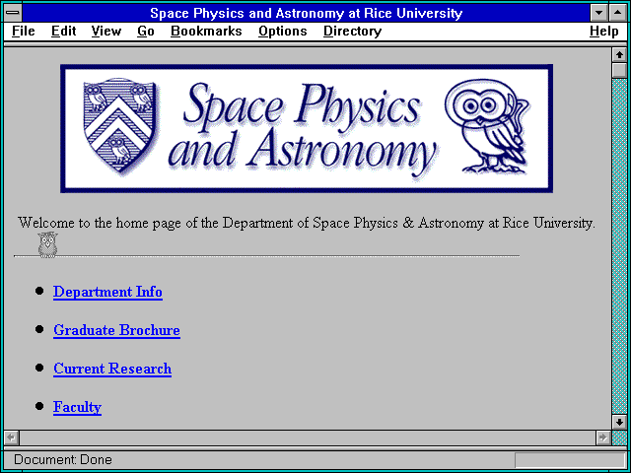The height and width of the screenshot is (473, 631).
Task: Click the minimize window arrow button
Action: point(598,13)
